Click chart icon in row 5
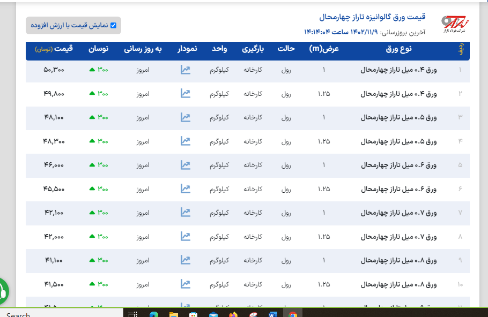488x317 pixels. [x=186, y=165]
